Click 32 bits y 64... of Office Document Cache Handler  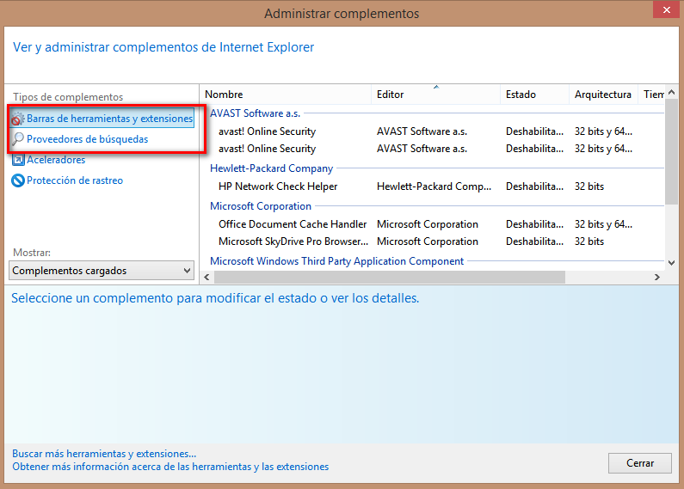click(x=603, y=224)
